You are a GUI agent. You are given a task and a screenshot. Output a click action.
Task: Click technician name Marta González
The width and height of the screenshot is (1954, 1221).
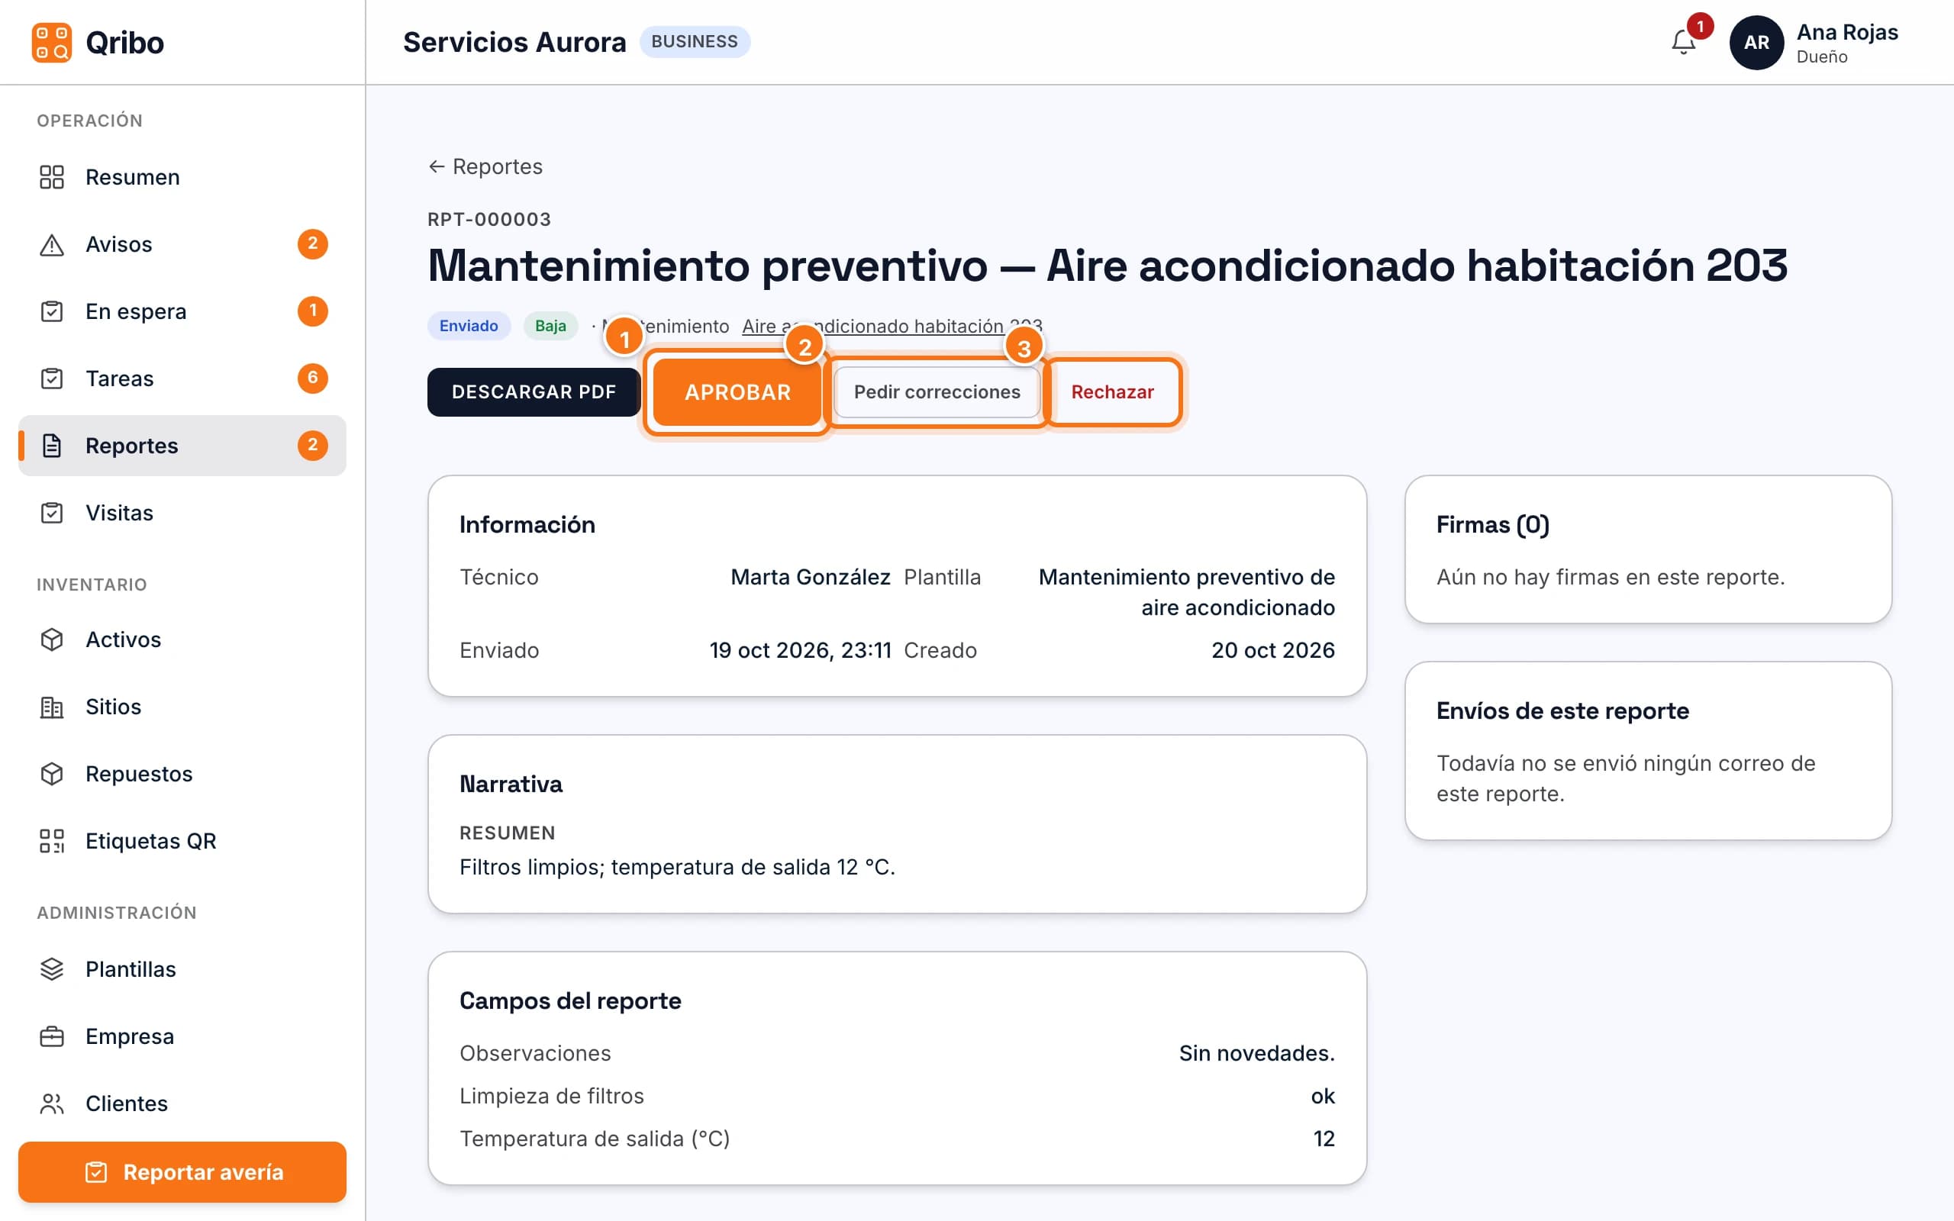810,577
